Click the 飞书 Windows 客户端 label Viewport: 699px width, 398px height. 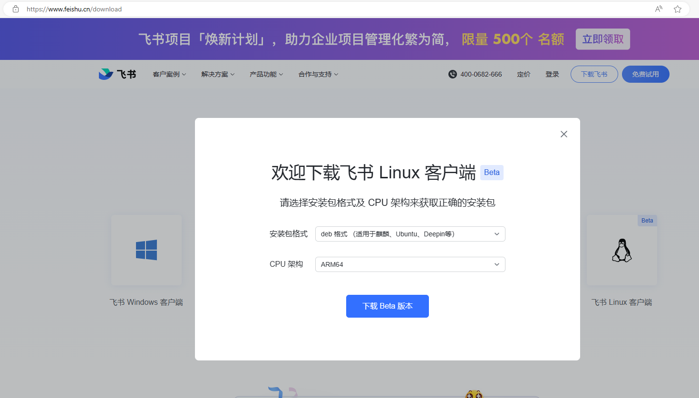[x=146, y=302]
